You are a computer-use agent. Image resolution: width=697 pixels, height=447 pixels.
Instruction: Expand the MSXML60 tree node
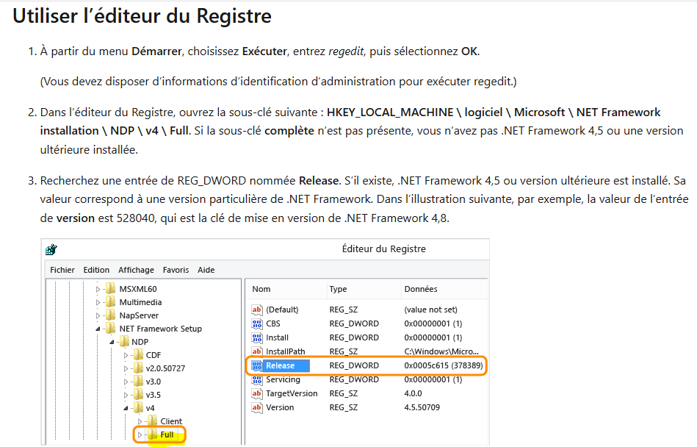pos(98,289)
